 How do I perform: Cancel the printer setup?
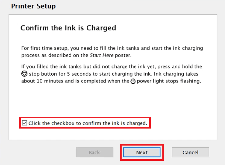(190, 152)
